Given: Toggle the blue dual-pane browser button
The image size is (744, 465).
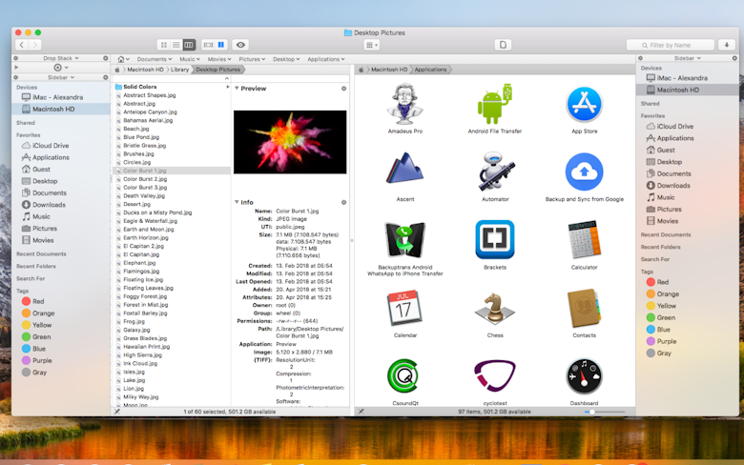Looking at the screenshot, I should 221,45.
